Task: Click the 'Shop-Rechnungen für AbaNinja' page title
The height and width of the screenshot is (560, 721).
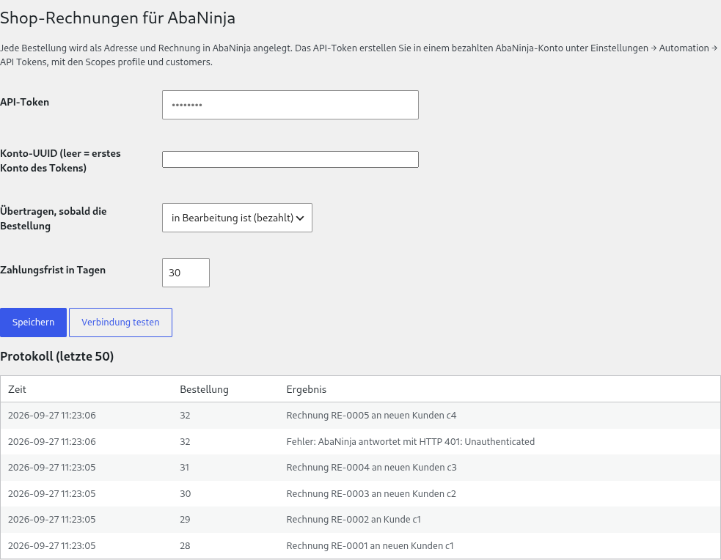Action: 117,18
